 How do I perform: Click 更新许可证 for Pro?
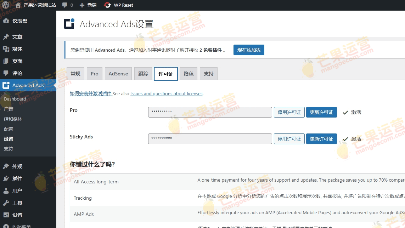[322, 112]
